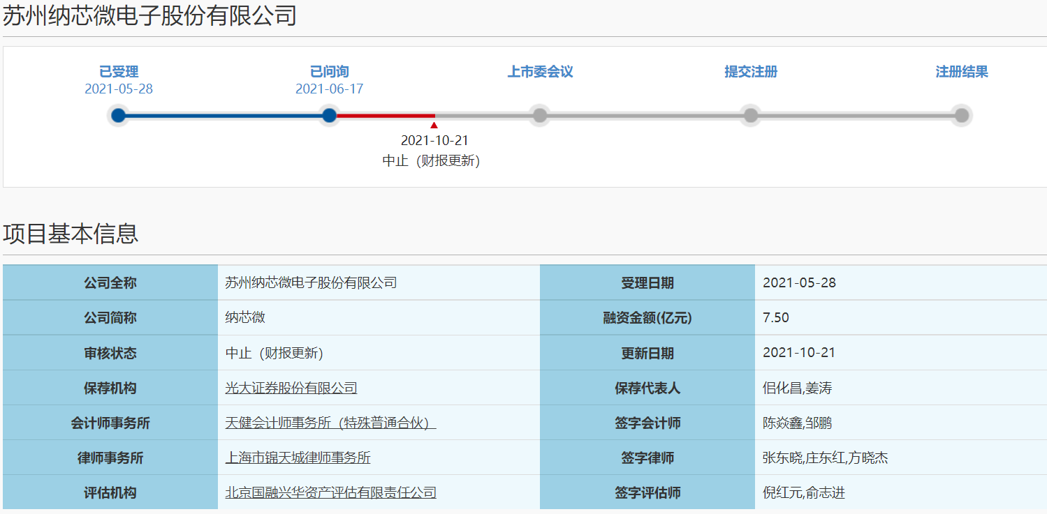Click the 签字律师 header cell
This screenshot has height=514, width=1047.
[647, 458]
